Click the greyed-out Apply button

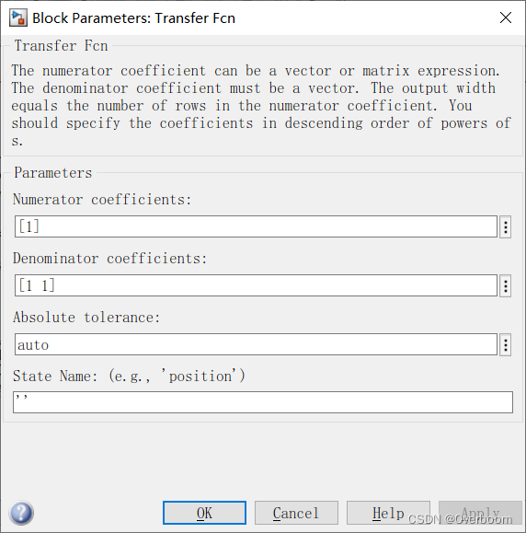[480, 513]
